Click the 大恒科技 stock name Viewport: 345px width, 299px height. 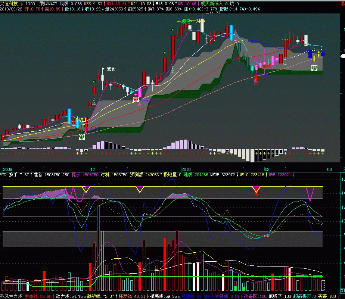[x=9, y=3]
